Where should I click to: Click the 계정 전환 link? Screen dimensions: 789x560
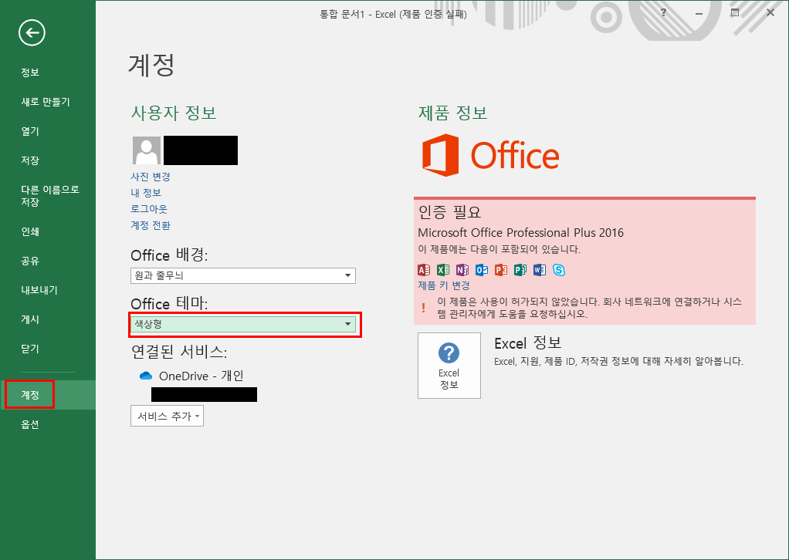coord(151,224)
